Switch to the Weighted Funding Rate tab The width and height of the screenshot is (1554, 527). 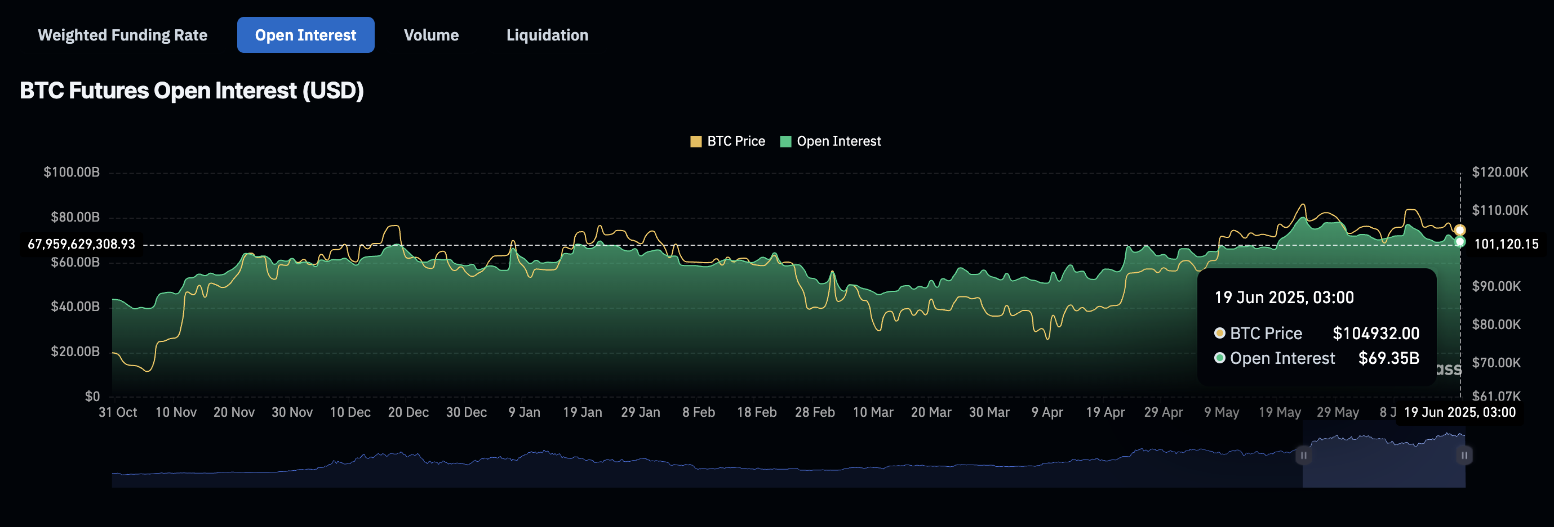122,35
